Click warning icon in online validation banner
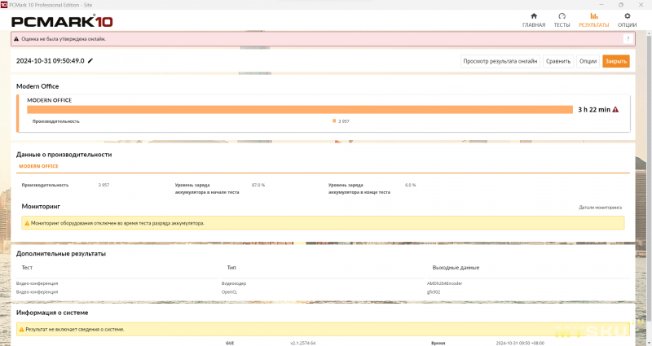This screenshot has height=346, width=652. coord(16,39)
